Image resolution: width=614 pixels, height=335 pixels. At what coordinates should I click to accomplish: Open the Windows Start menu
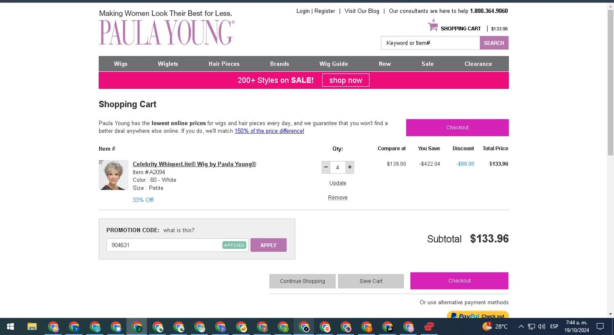tap(10, 326)
